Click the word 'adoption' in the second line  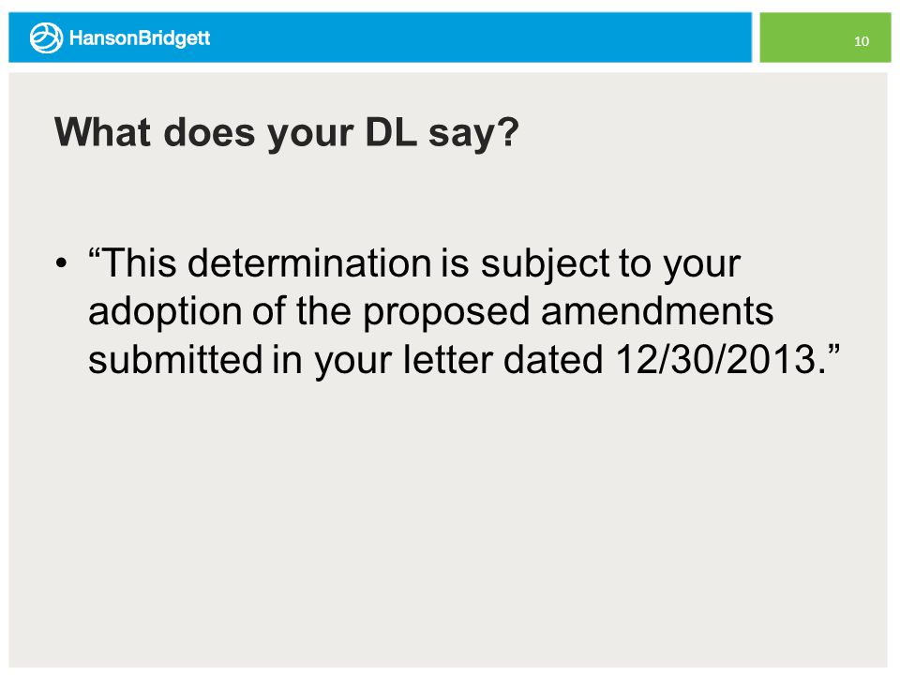(165, 313)
